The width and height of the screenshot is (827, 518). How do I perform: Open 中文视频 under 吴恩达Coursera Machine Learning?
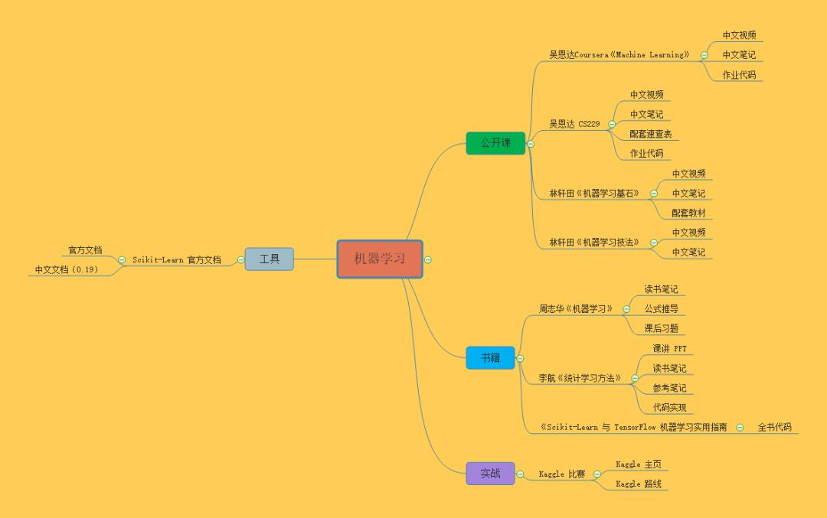(739, 35)
